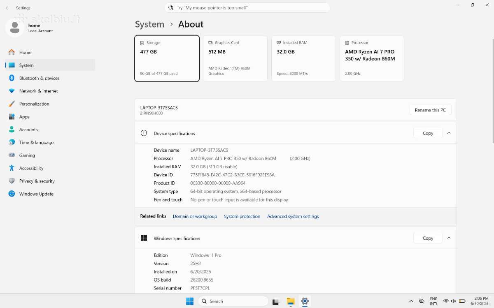This screenshot has height=308, width=494.
Task: Click the tray icon left of ENG
Action: click(422, 301)
